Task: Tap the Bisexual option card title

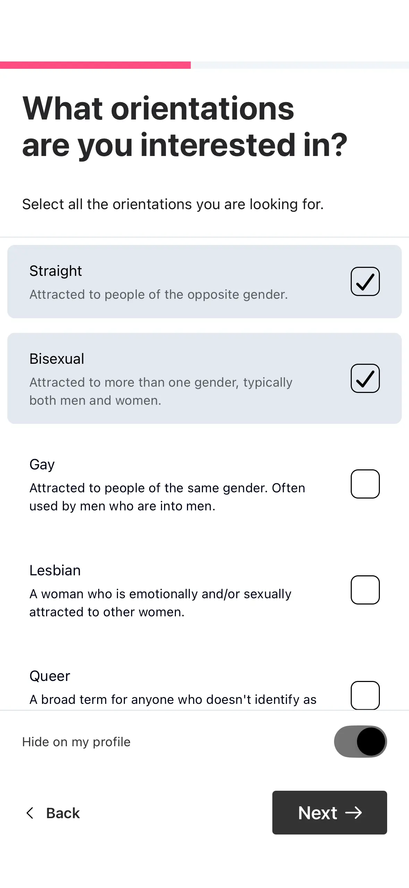Action: 57,359
